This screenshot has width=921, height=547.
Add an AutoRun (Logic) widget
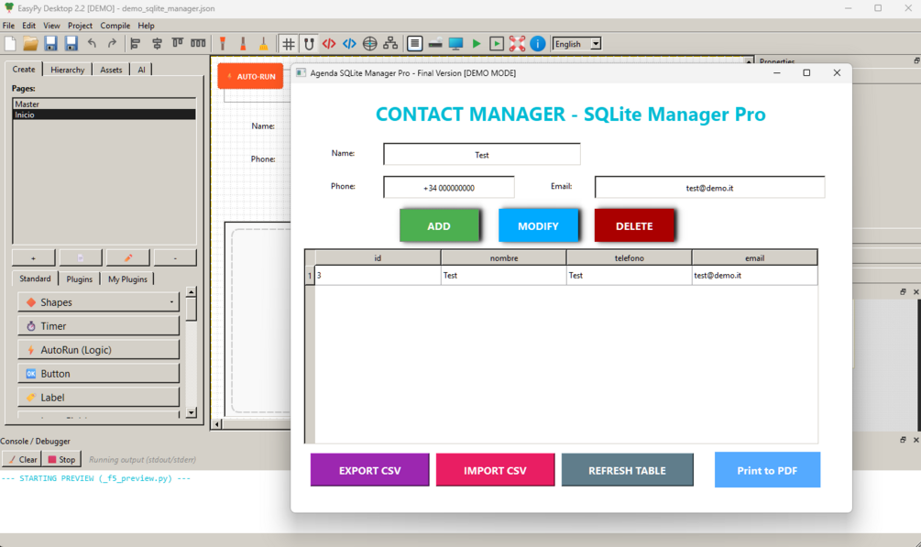pos(99,350)
